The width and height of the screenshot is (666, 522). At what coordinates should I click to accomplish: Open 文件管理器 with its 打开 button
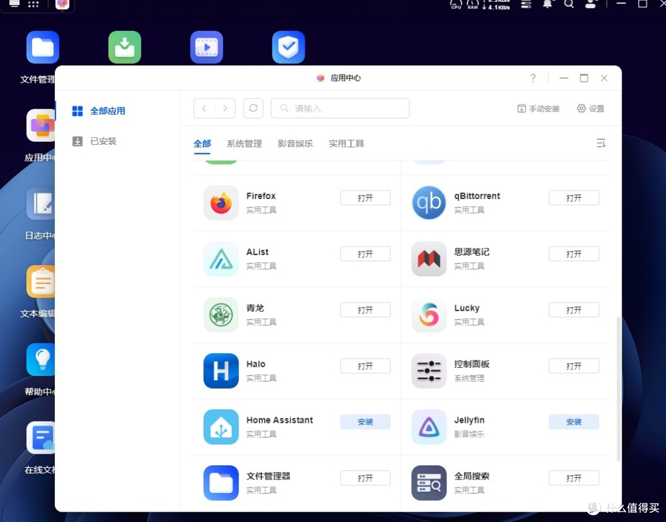[x=365, y=478]
